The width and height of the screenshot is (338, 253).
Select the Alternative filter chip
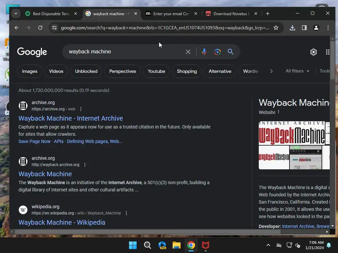(220, 71)
